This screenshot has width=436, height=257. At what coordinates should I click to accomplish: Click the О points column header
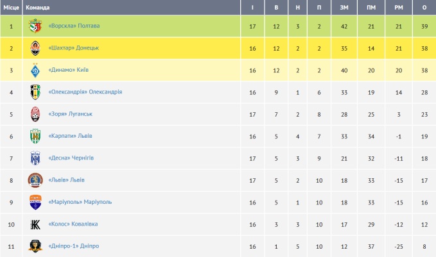click(x=424, y=7)
